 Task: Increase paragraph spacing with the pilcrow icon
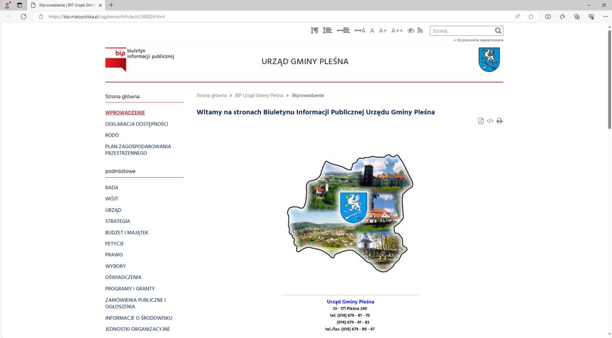314,30
